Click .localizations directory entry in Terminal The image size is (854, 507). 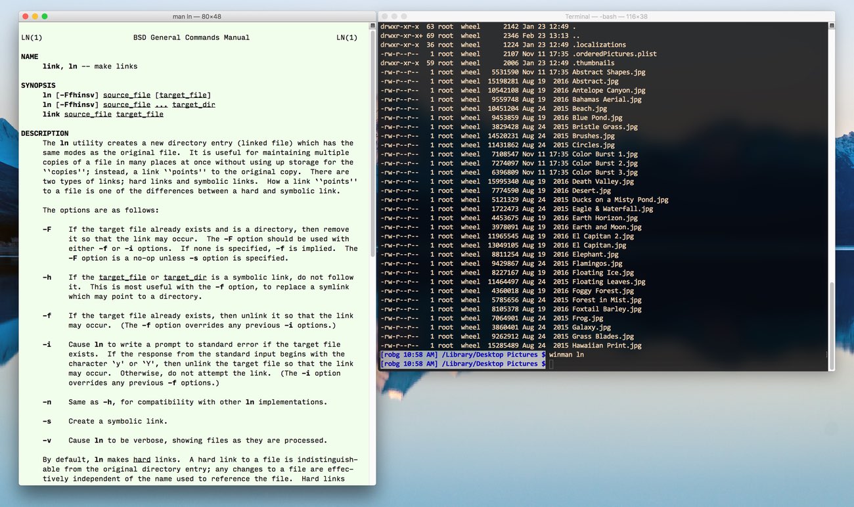[599, 45]
